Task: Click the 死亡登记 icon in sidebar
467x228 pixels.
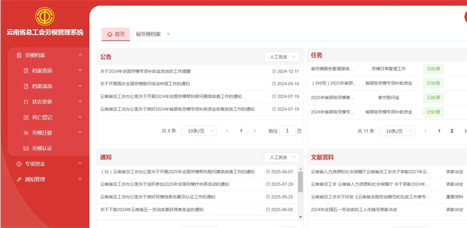Action: coord(26,117)
